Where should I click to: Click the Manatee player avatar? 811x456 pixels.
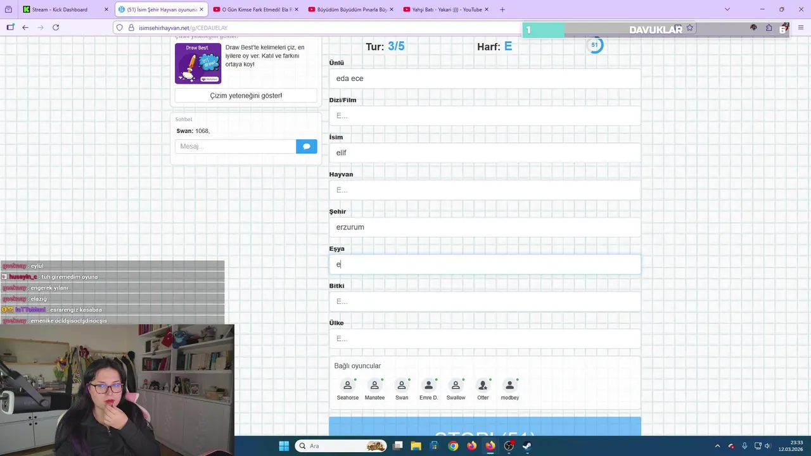click(x=374, y=385)
